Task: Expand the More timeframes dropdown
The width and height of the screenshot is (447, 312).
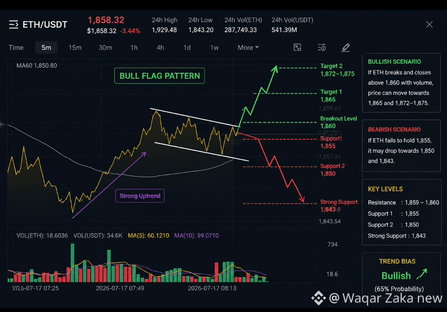Action: pos(248,47)
